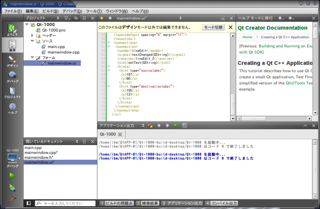Show ビルドの問題点 output pane
The height and width of the screenshot is (209, 320).
pyautogui.click(x=117, y=203)
